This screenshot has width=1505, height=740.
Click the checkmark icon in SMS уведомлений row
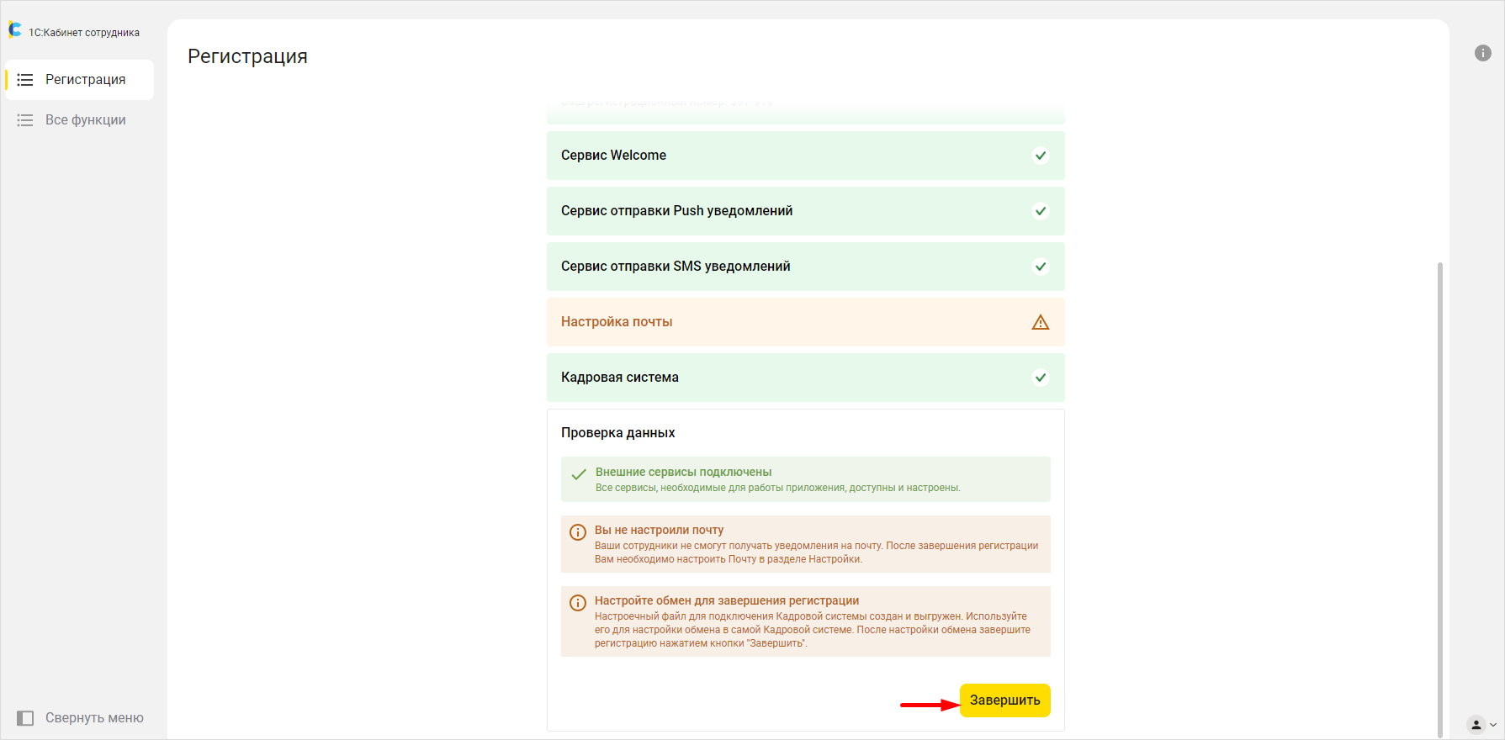(1041, 267)
